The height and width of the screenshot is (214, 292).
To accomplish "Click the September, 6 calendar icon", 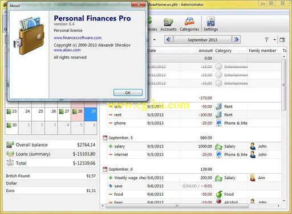I will pos(105,169).
